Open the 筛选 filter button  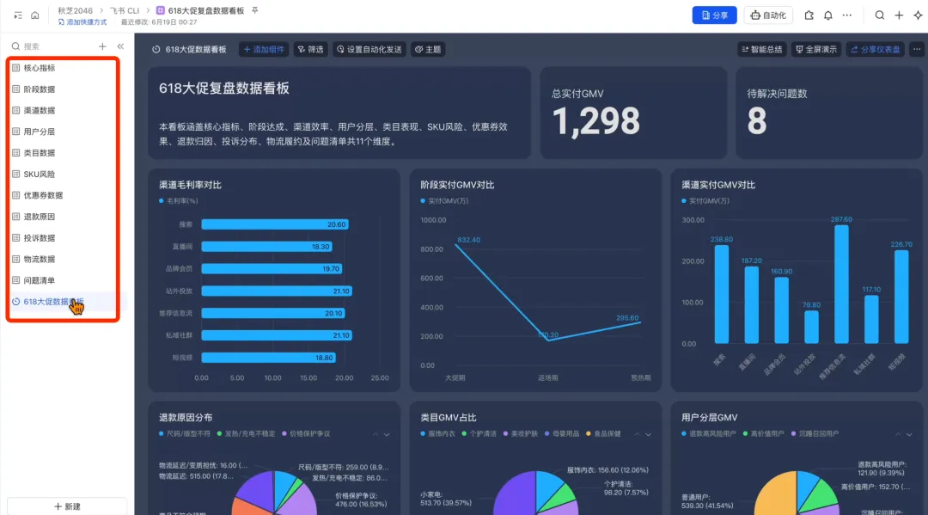[x=311, y=50]
